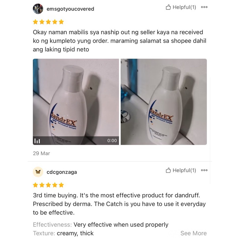Mark cdcgonzaga's review as Helpful
Viewport: 240px width, 240px height.
[181, 170]
